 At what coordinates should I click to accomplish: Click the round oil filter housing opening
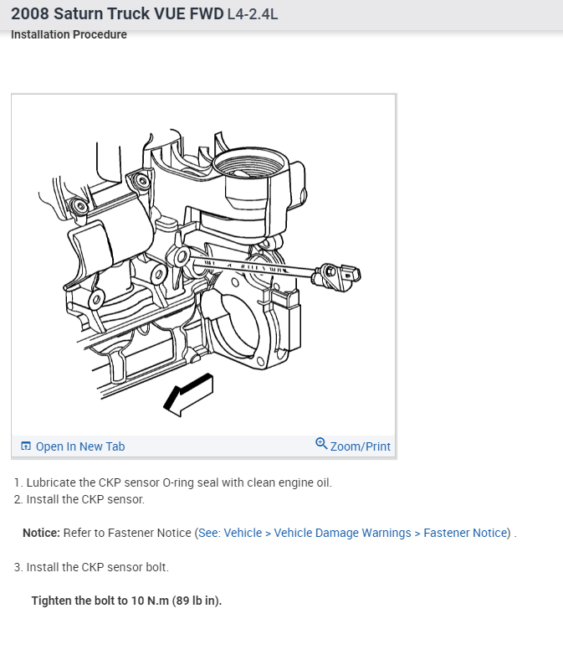pos(249,163)
